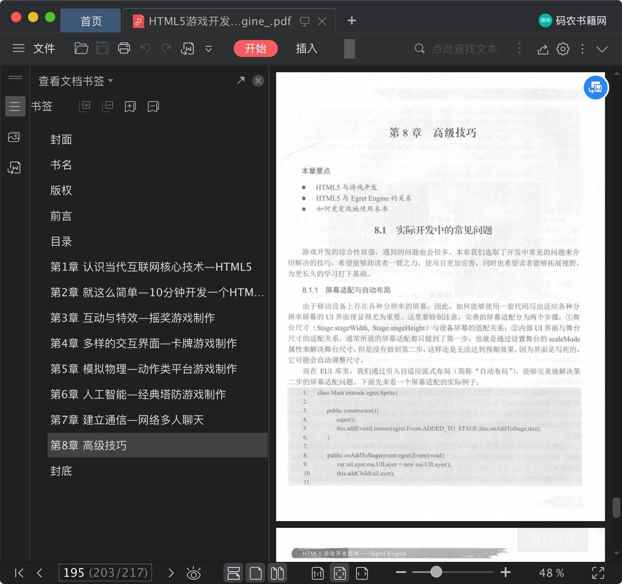This screenshot has height=584, width=622.
Task: Set actual size 1:1 zoom
Action: tap(318, 573)
